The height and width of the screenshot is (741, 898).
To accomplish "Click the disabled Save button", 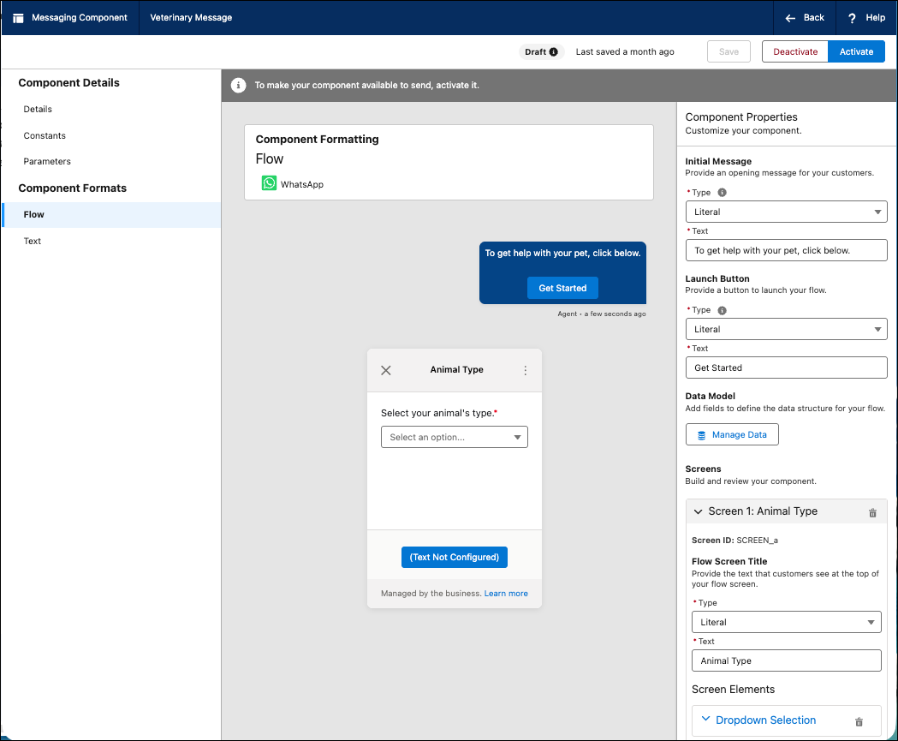I will 729,51.
